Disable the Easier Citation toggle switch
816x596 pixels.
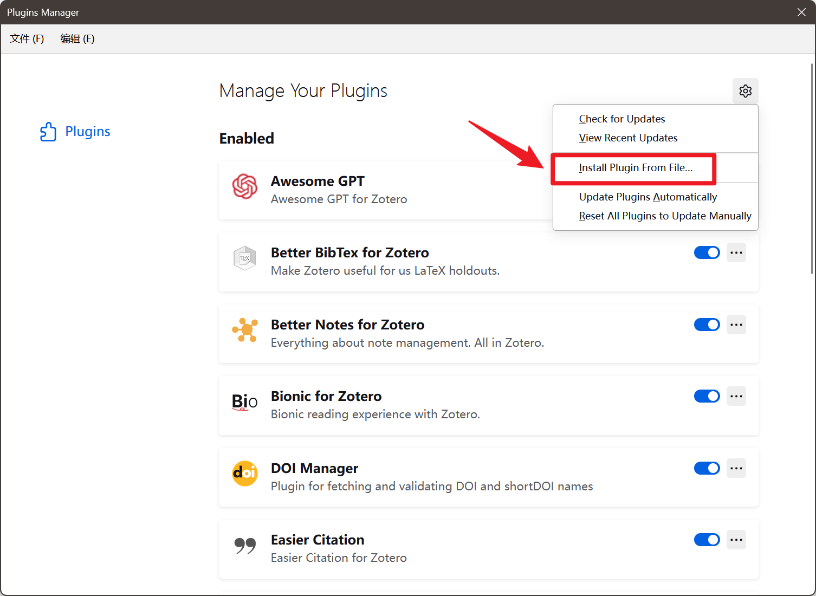click(x=707, y=540)
